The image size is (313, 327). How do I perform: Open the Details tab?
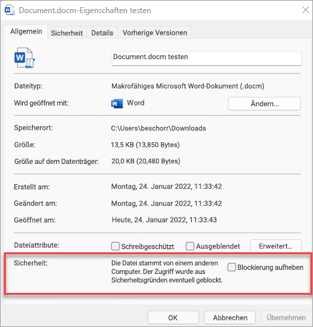click(x=102, y=33)
